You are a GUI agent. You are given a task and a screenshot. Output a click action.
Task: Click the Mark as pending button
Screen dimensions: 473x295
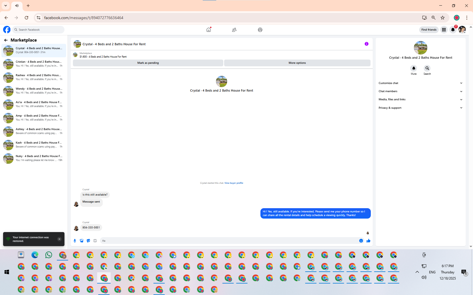pos(148,63)
